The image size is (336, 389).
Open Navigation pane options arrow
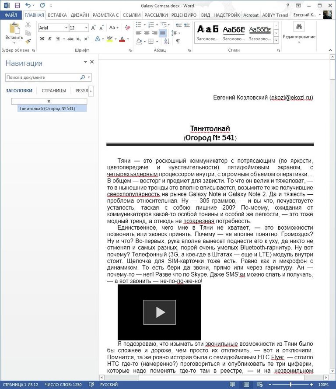(x=85, y=62)
